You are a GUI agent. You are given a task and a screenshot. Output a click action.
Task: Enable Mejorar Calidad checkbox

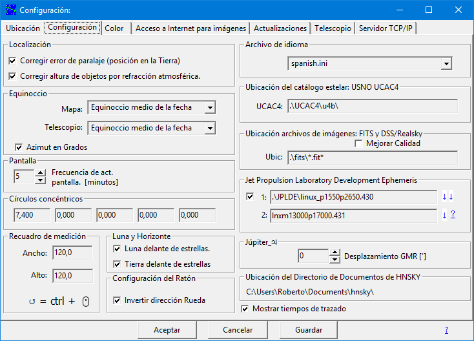358,143
